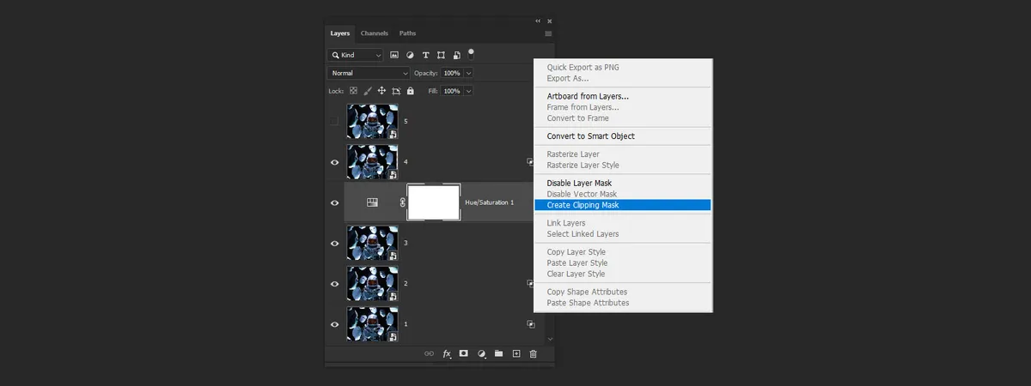Open Opacity slider dropdown arrow

[470, 73]
